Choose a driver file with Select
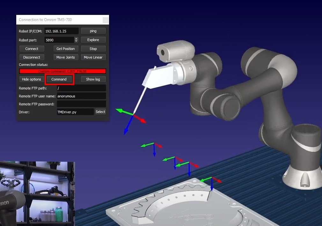 point(100,112)
